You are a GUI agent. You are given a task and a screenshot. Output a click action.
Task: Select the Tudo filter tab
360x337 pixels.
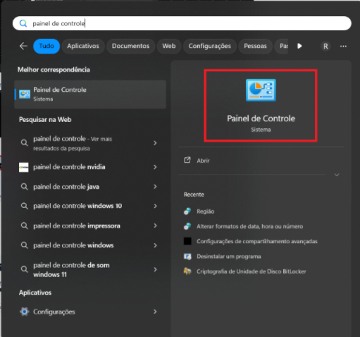tap(46, 46)
